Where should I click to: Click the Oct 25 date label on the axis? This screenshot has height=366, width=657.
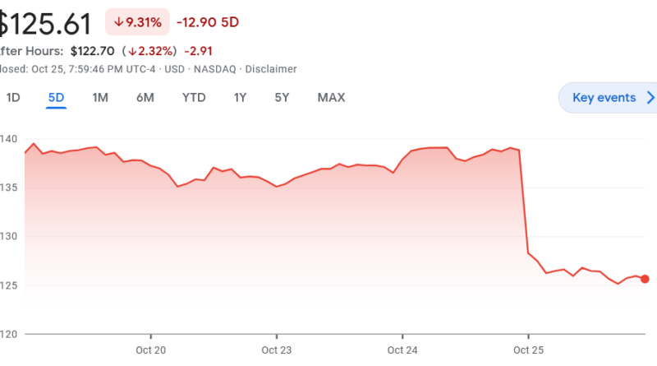tap(528, 350)
